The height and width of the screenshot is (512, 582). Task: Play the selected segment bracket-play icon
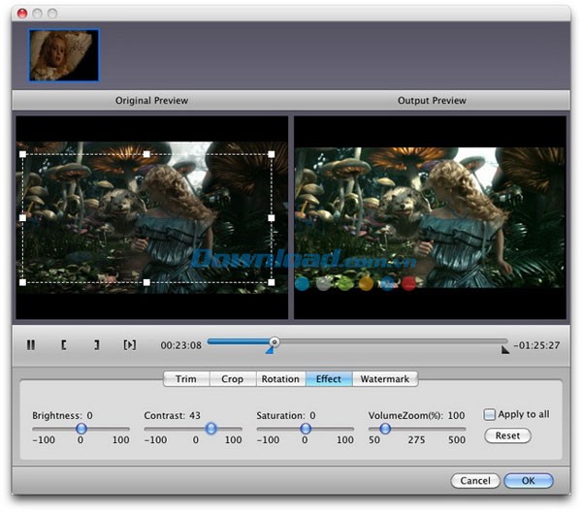click(x=130, y=345)
